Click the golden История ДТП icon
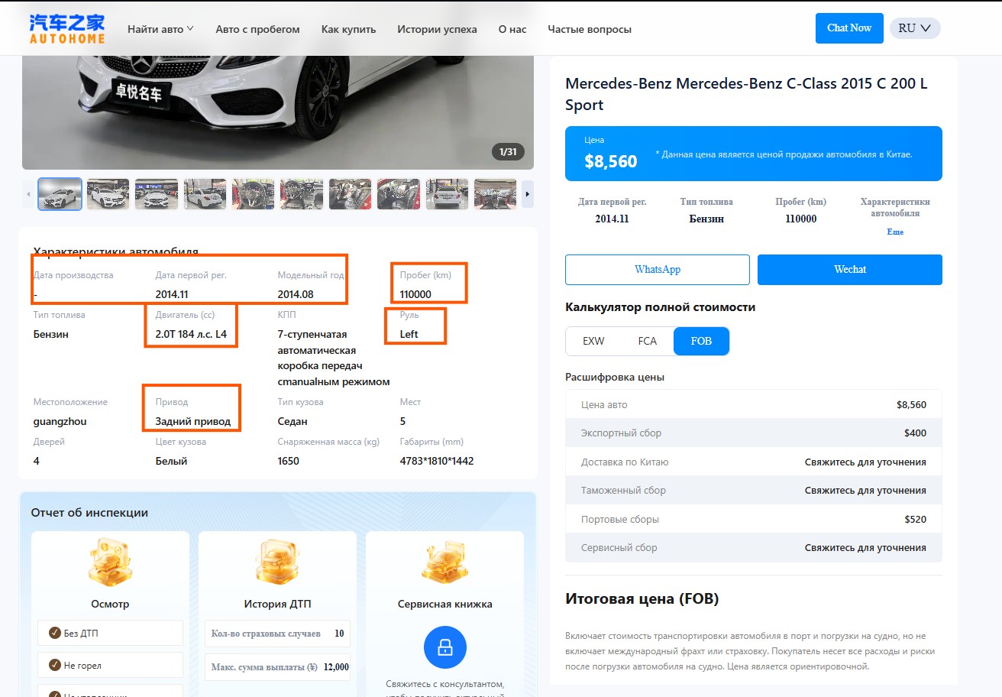 (277, 562)
